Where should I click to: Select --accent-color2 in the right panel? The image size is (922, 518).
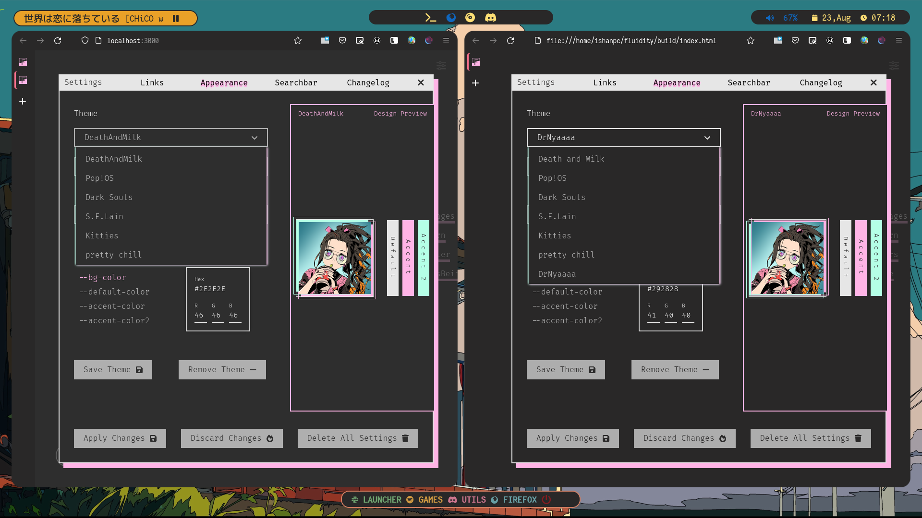pyautogui.click(x=567, y=320)
